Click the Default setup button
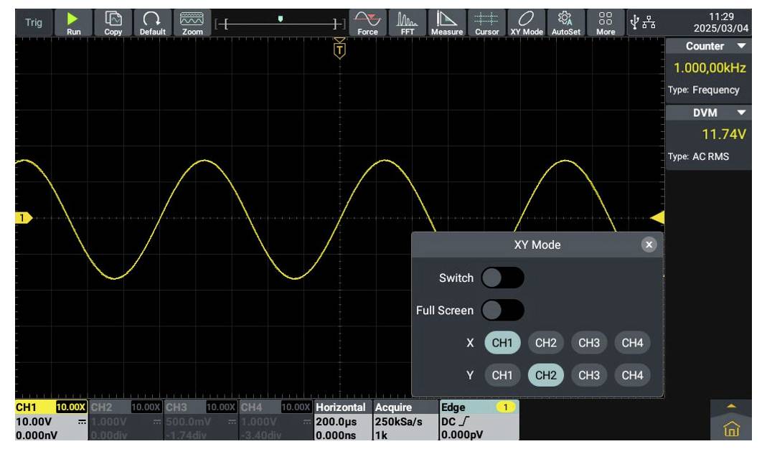The image size is (767, 449). pos(153,19)
